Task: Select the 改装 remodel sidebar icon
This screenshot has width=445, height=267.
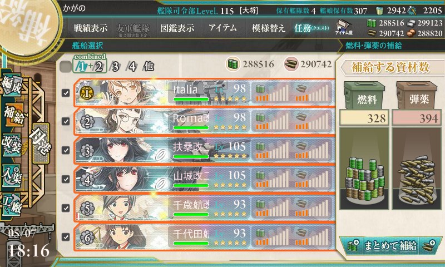Action: pos(11,145)
